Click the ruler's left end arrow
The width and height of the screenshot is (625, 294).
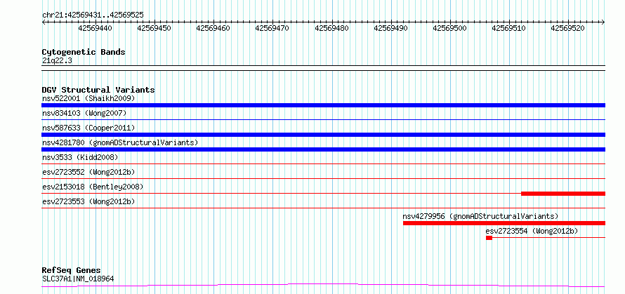coord(44,22)
